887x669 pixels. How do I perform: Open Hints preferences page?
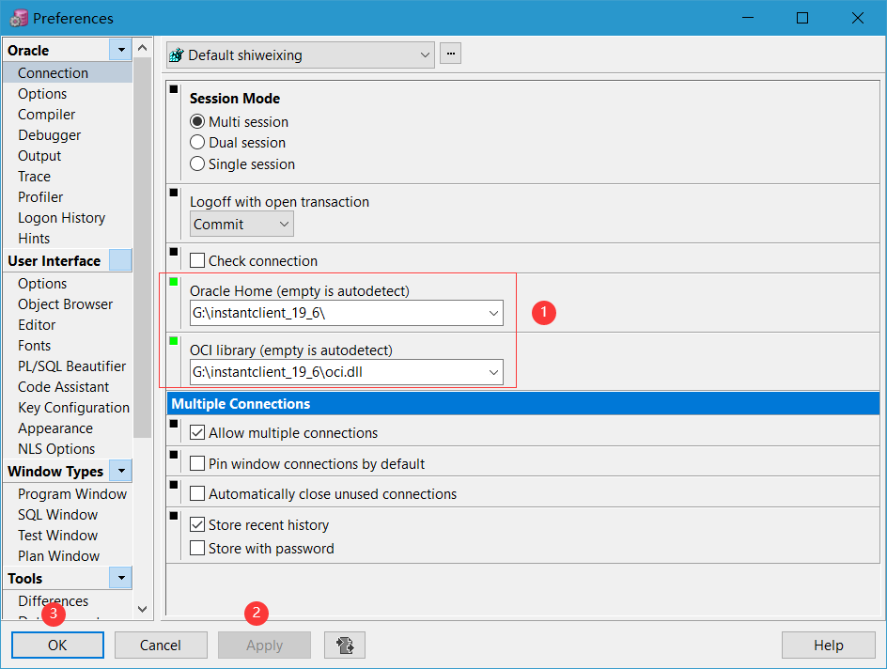click(x=34, y=238)
